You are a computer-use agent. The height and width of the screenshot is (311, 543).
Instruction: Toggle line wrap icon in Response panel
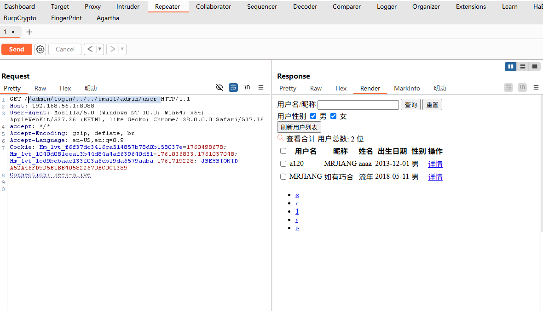(508, 87)
